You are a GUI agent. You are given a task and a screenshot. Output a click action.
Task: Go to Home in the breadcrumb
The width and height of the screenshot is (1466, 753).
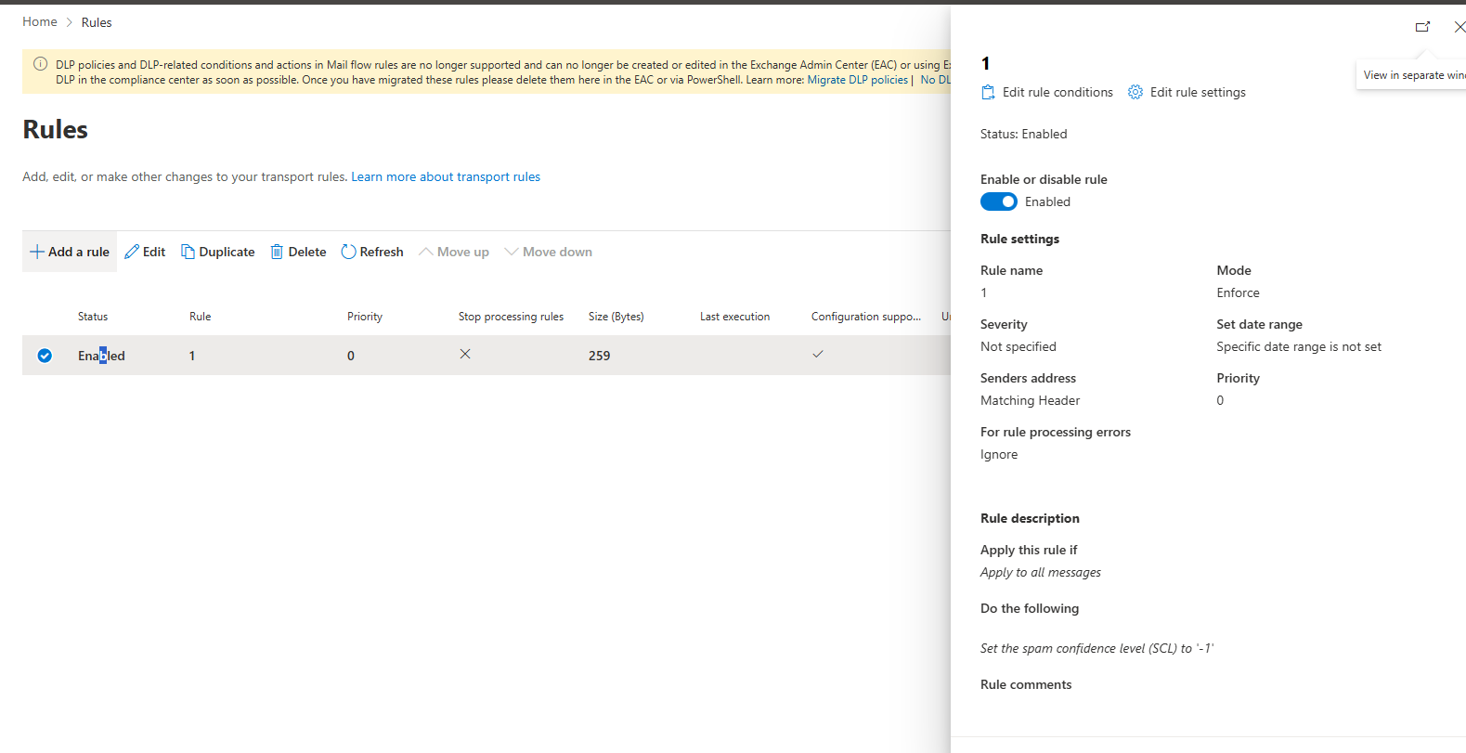[x=40, y=21]
